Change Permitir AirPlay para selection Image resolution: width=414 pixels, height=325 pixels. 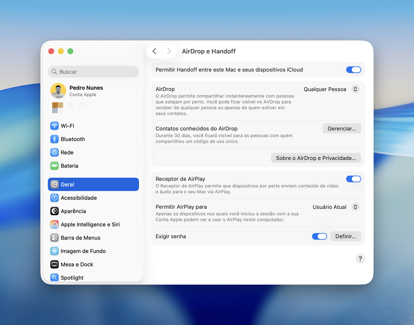click(335, 207)
